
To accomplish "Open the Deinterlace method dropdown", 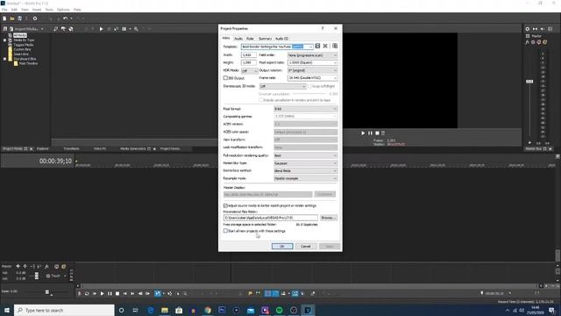I will [306, 170].
